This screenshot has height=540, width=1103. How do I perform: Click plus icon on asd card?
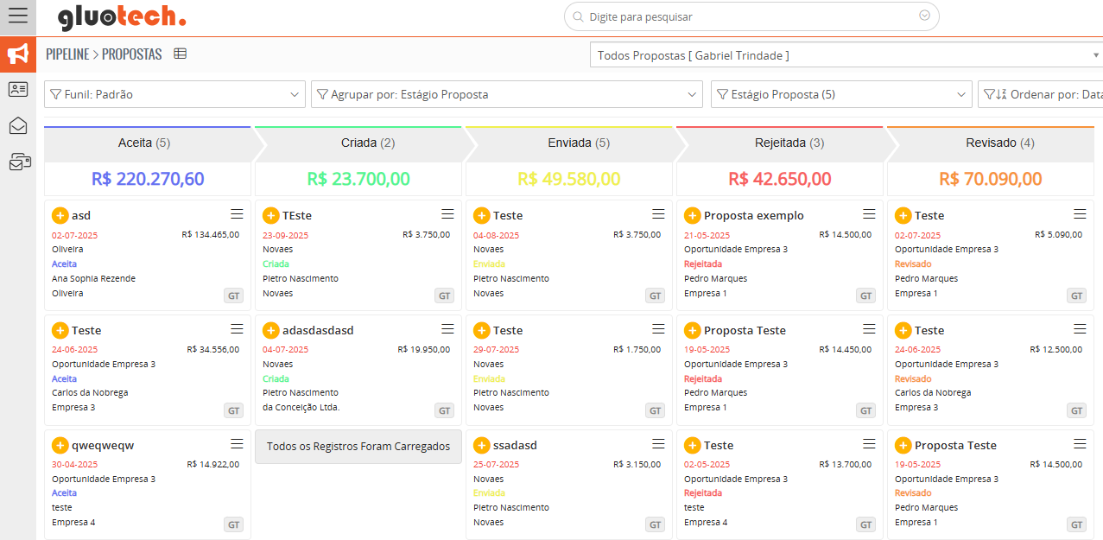[x=60, y=215]
